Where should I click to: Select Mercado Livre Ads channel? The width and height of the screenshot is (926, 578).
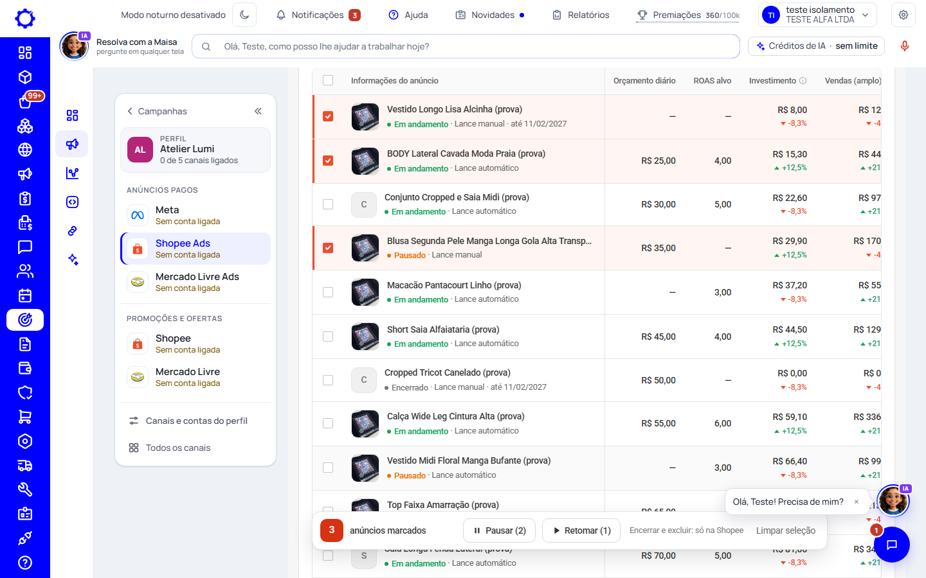(x=195, y=282)
